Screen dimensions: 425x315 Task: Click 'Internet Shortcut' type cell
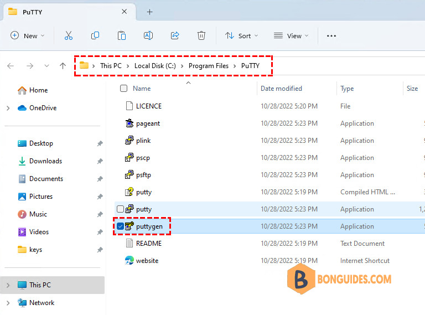click(x=365, y=261)
